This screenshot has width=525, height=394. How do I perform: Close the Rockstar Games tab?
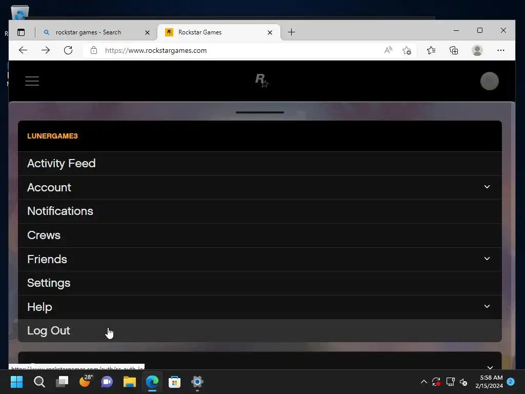(270, 32)
